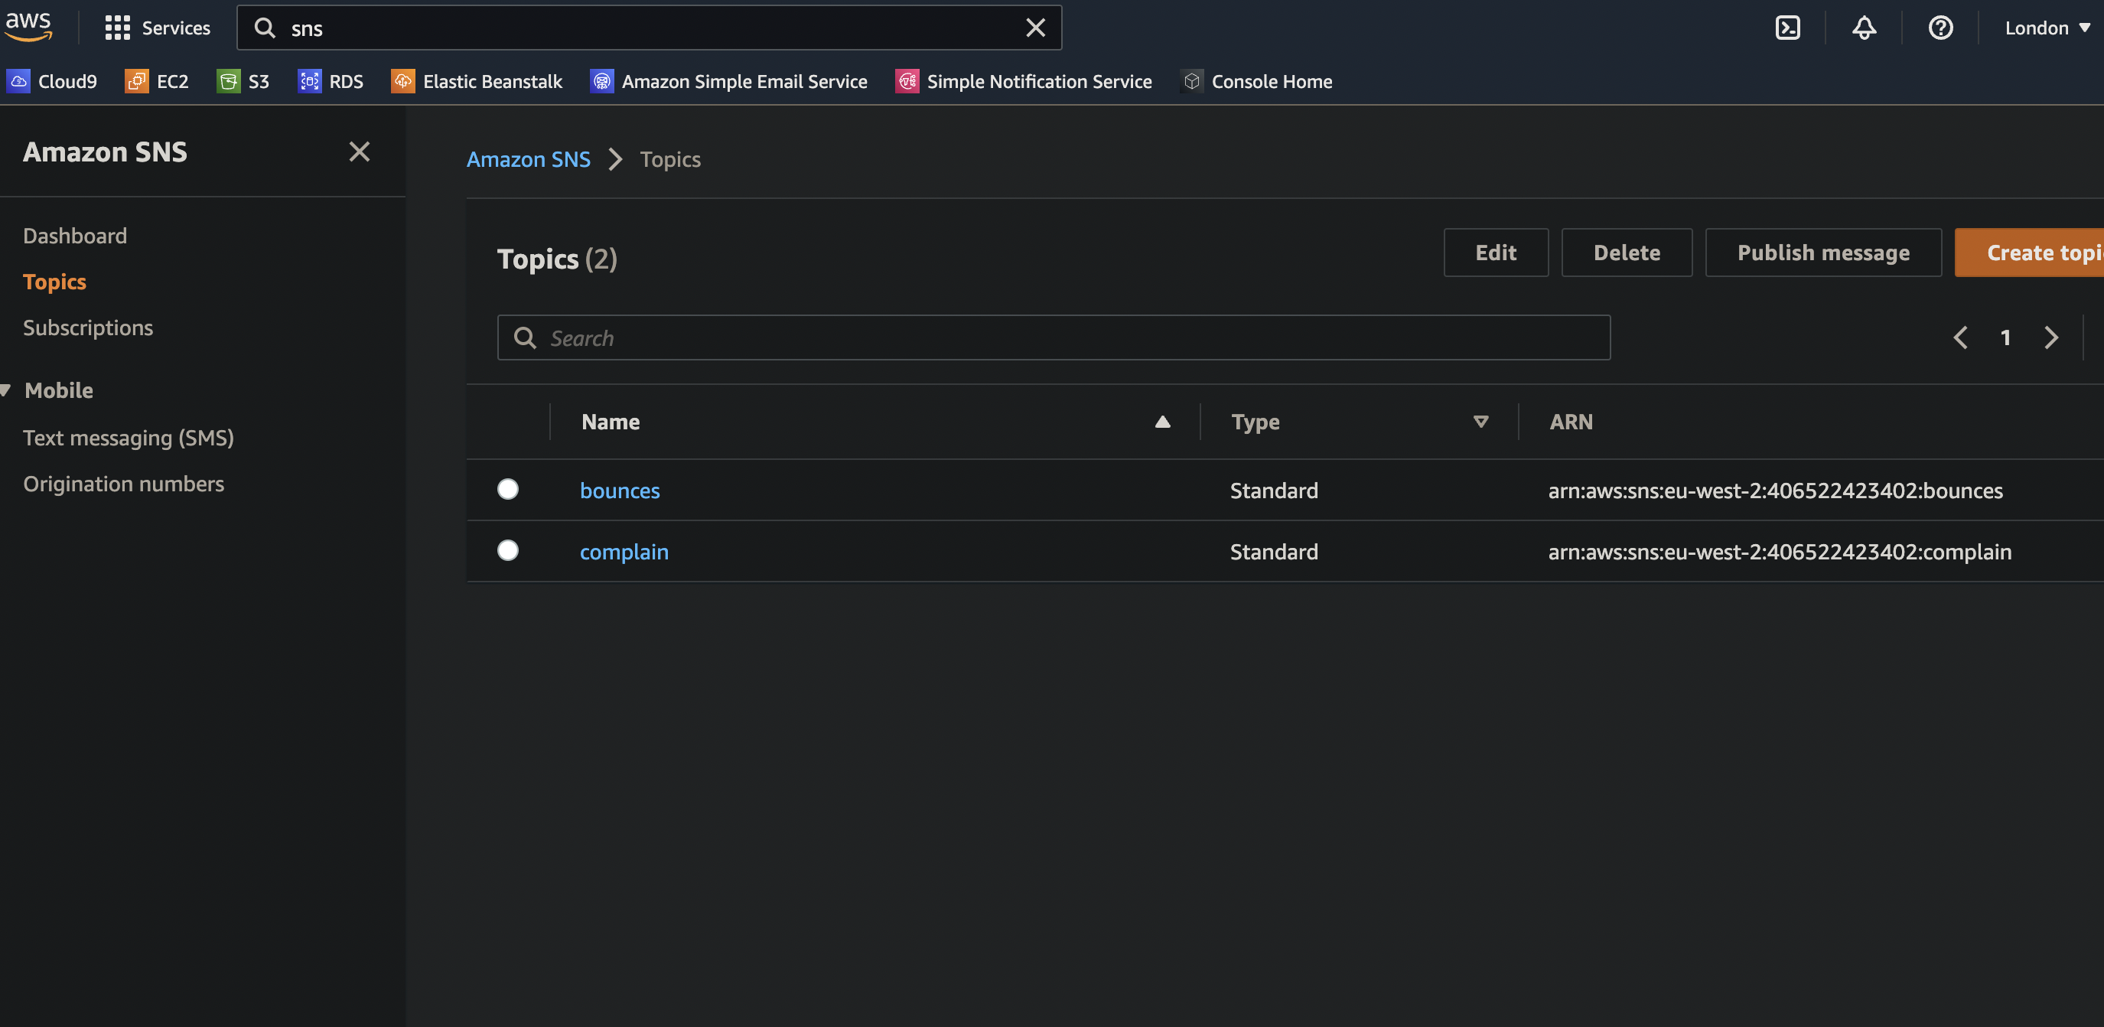The image size is (2104, 1027).
Task: Clear the sns search with X
Action: click(1035, 28)
